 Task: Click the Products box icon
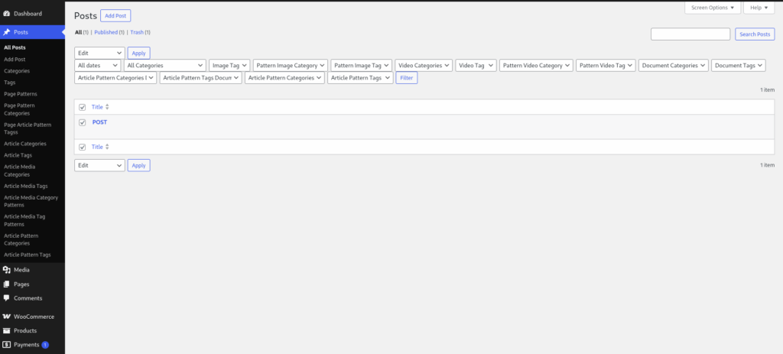[6, 330]
